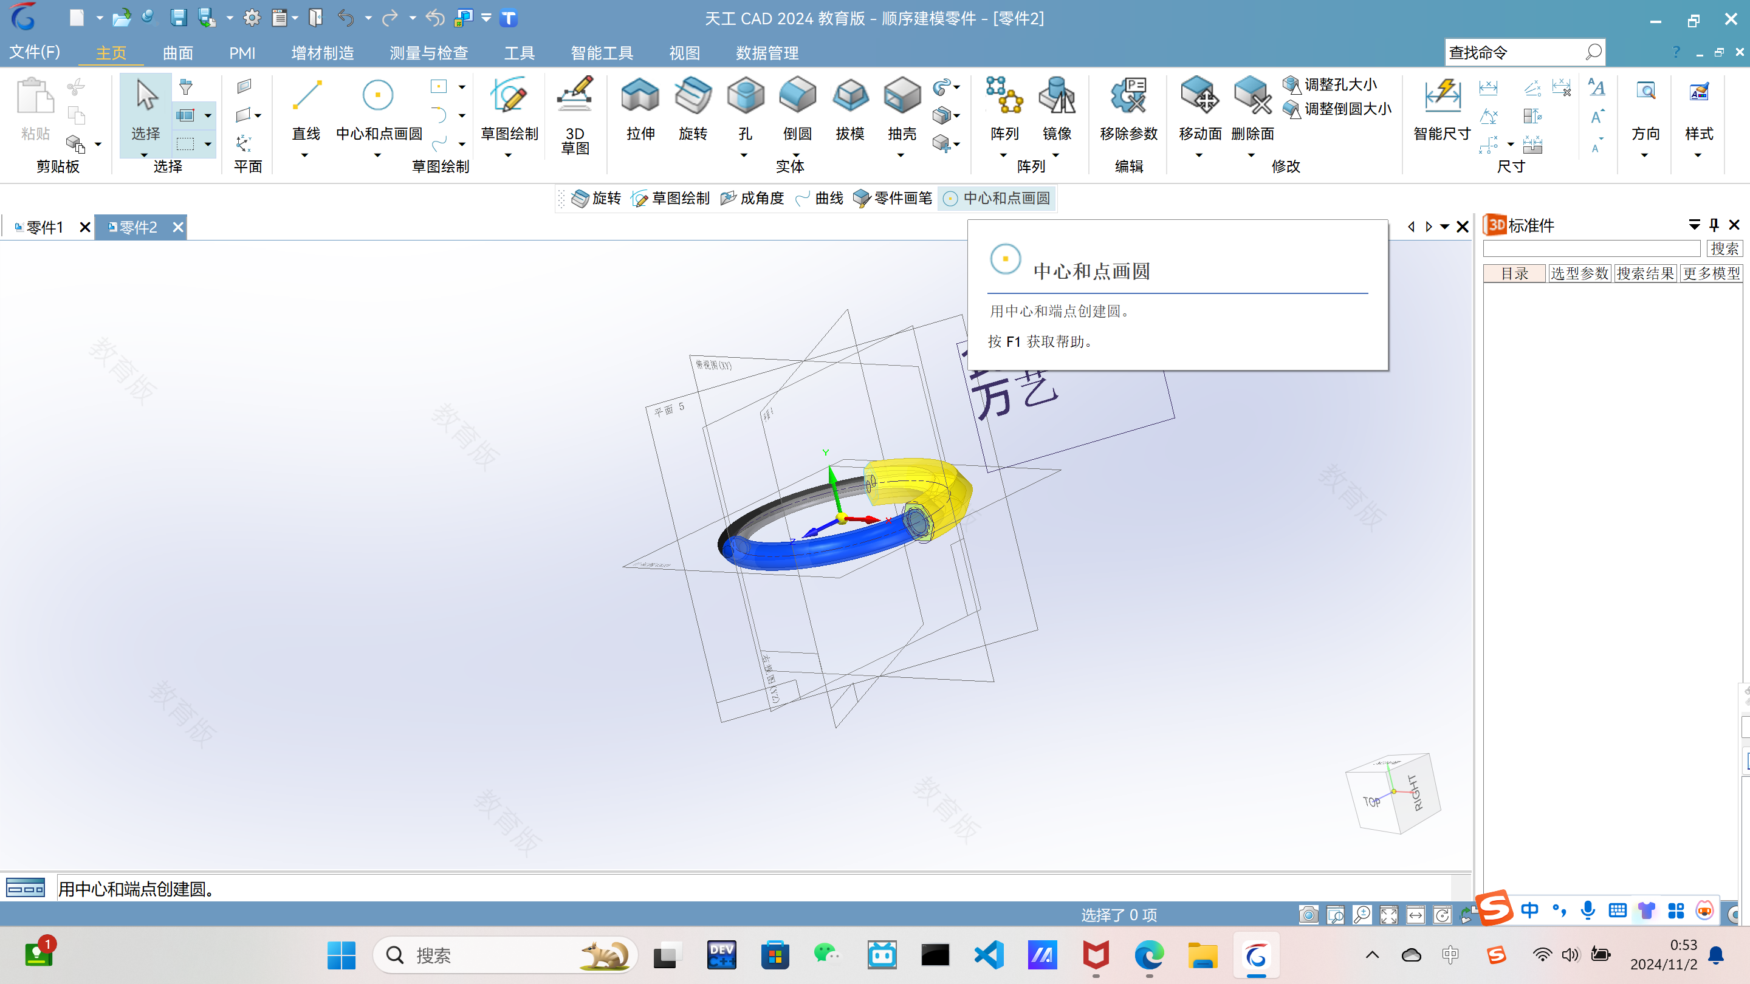The image size is (1750, 984).
Task: Open the Windows Start menu
Action: click(341, 955)
